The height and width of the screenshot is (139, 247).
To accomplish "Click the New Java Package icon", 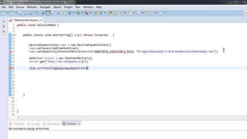I will [x=95, y=13].
